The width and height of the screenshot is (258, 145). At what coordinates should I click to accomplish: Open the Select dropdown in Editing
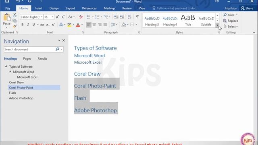point(231,27)
